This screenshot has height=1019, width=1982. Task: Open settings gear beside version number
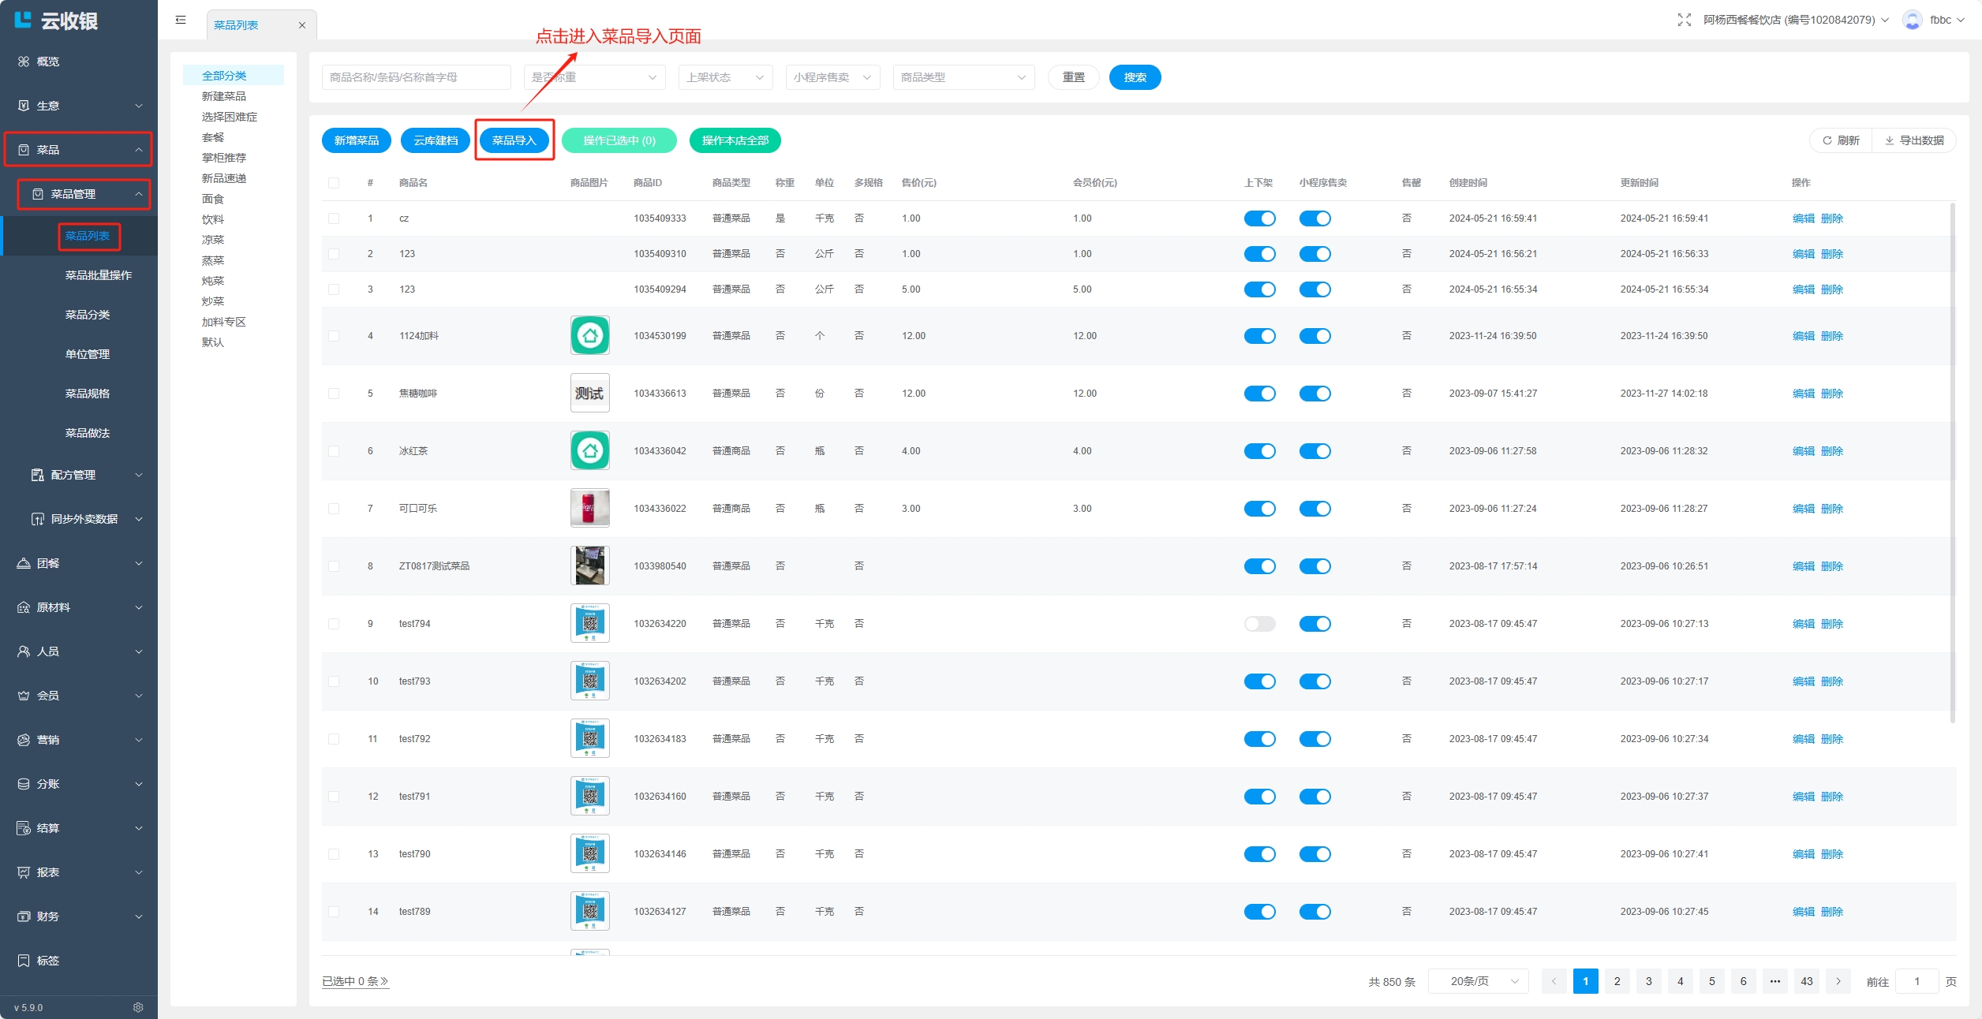tap(138, 1007)
